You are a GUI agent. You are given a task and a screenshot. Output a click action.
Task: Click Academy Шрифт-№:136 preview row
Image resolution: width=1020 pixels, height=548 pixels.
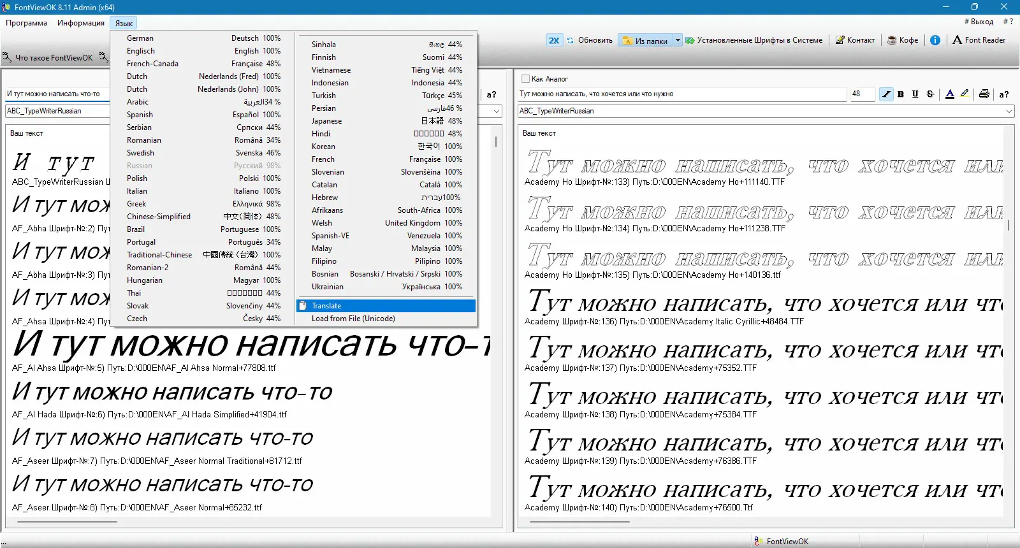tap(765, 306)
